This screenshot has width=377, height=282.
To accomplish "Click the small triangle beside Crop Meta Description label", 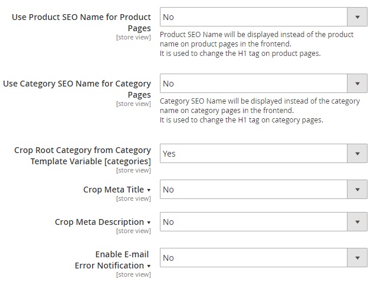I will coord(149,223).
